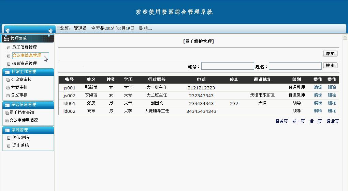Viewport: 348px width, 191px height.
Task: Click the icon beside 修改密码
Action: [9, 138]
